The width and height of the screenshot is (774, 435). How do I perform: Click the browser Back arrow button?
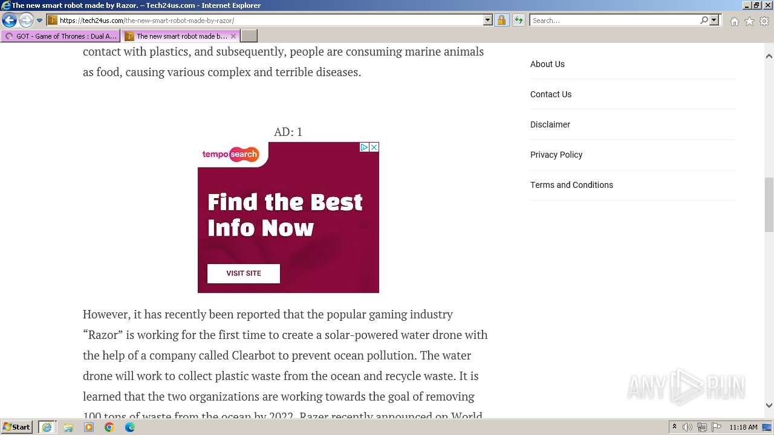click(9, 20)
